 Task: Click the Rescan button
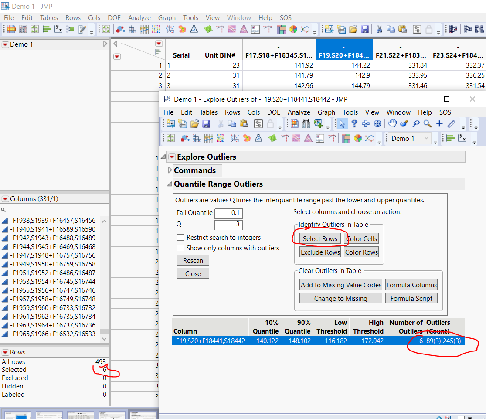[193, 260]
